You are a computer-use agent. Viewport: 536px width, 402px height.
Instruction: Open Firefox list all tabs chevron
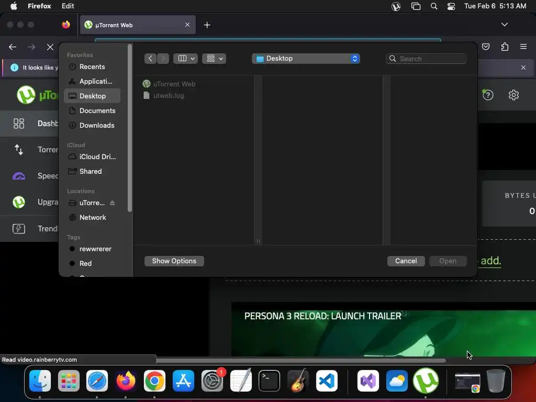(504, 24)
